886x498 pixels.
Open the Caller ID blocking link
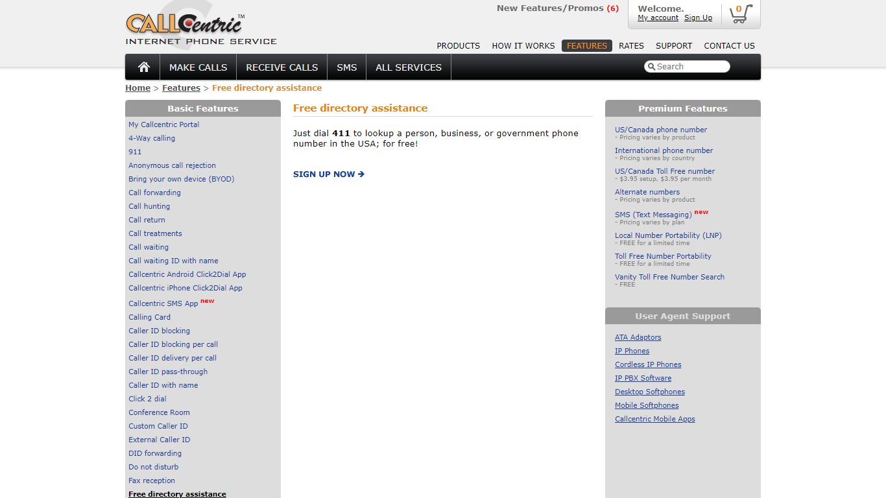pyautogui.click(x=159, y=331)
